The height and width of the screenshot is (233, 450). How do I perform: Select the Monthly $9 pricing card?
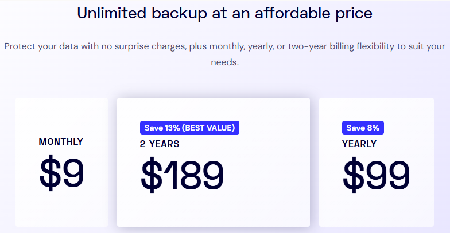62,163
